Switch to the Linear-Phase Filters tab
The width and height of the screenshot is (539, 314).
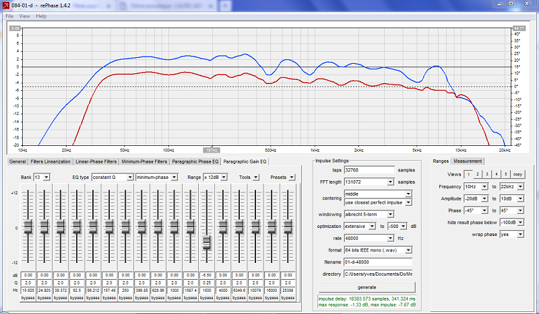pyautogui.click(x=96, y=161)
